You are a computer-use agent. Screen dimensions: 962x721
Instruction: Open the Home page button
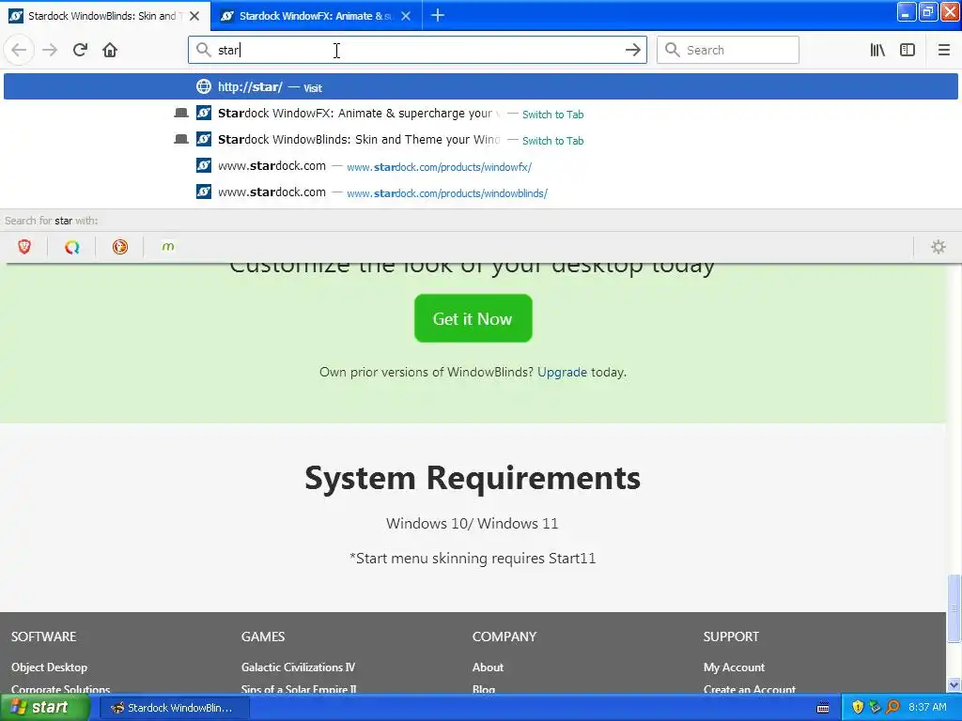110,51
